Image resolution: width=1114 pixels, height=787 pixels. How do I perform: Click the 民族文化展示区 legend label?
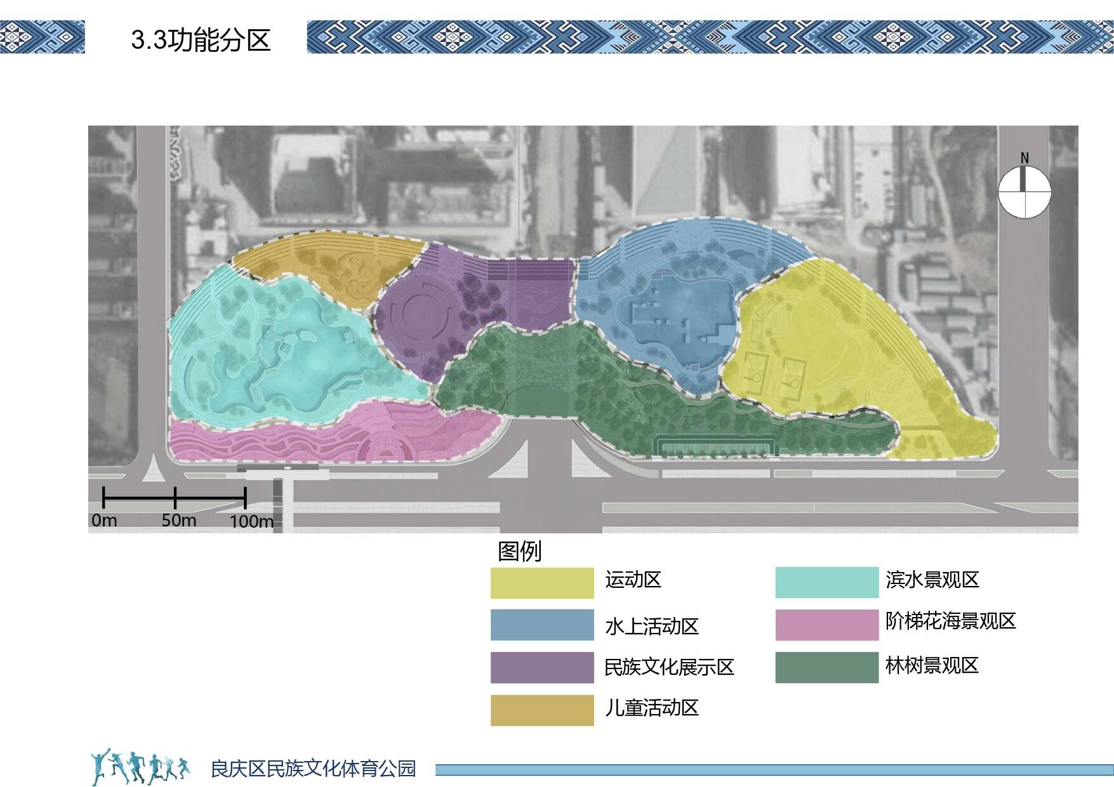[669, 667]
